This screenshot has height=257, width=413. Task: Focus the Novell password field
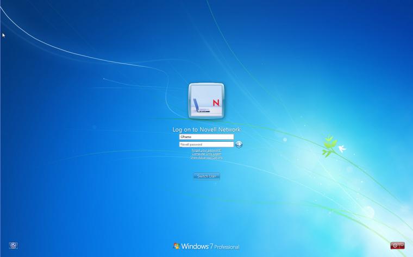(206, 145)
